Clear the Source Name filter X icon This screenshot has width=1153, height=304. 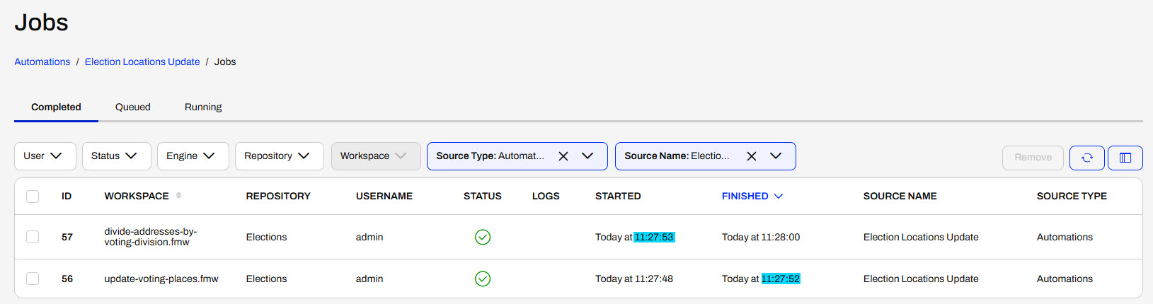click(x=752, y=156)
